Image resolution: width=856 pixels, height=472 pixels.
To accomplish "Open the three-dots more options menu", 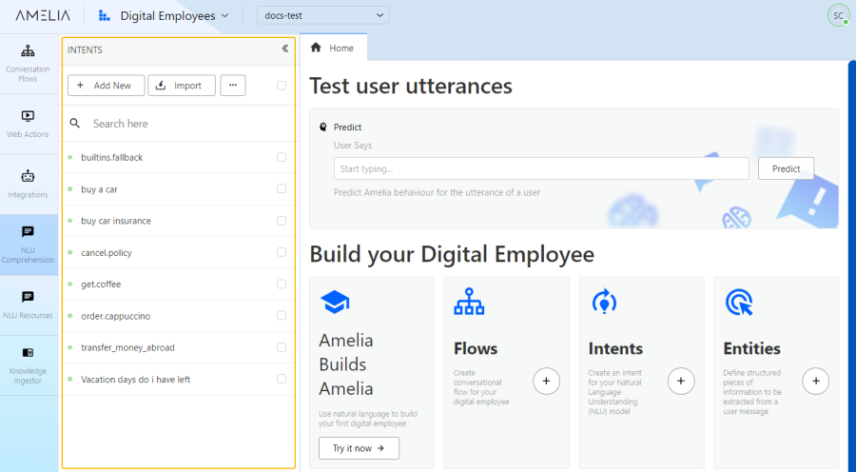I will tap(233, 86).
